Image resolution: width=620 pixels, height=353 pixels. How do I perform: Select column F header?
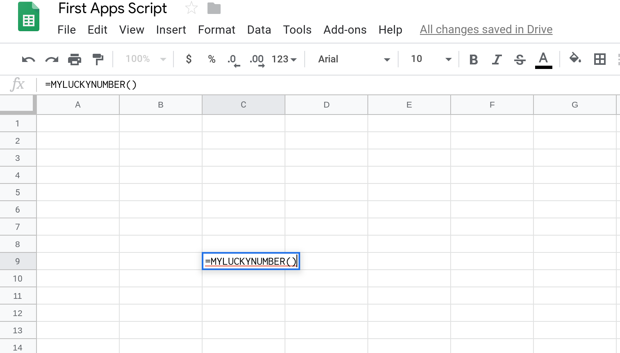[x=492, y=105]
